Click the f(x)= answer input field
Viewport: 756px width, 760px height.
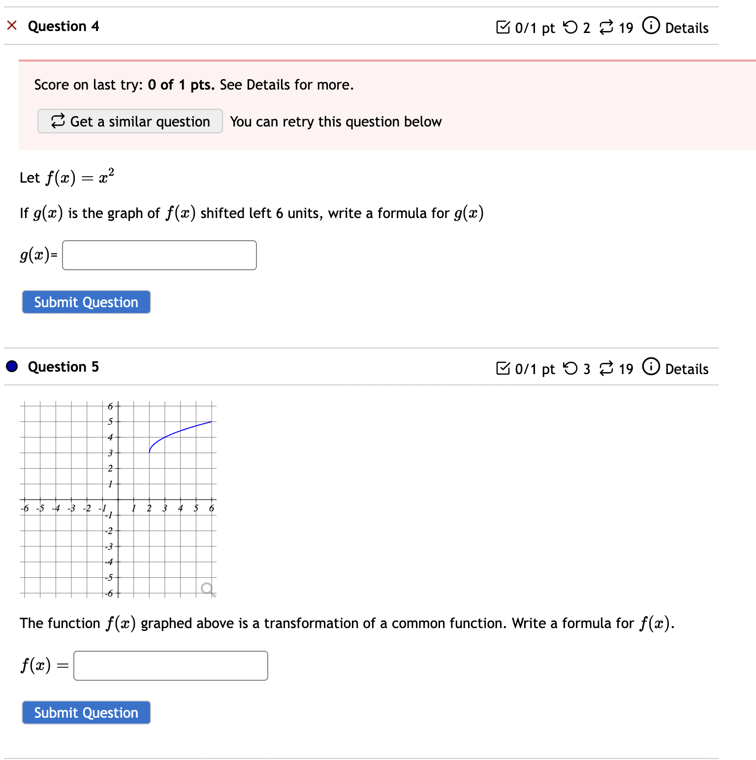coord(170,665)
